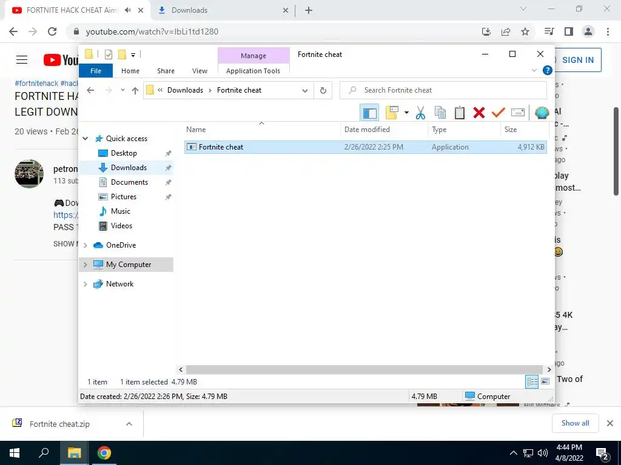Click new folder icon in title bar
Image resolution: width=621 pixels, height=465 pixels.
click(x=122, y=54)
